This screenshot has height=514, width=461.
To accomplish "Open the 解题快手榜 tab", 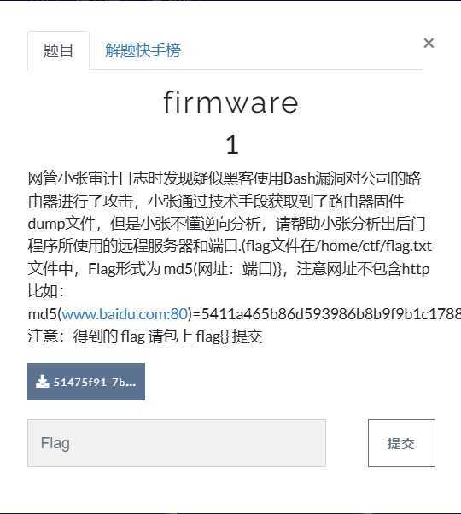I will 143,50.
